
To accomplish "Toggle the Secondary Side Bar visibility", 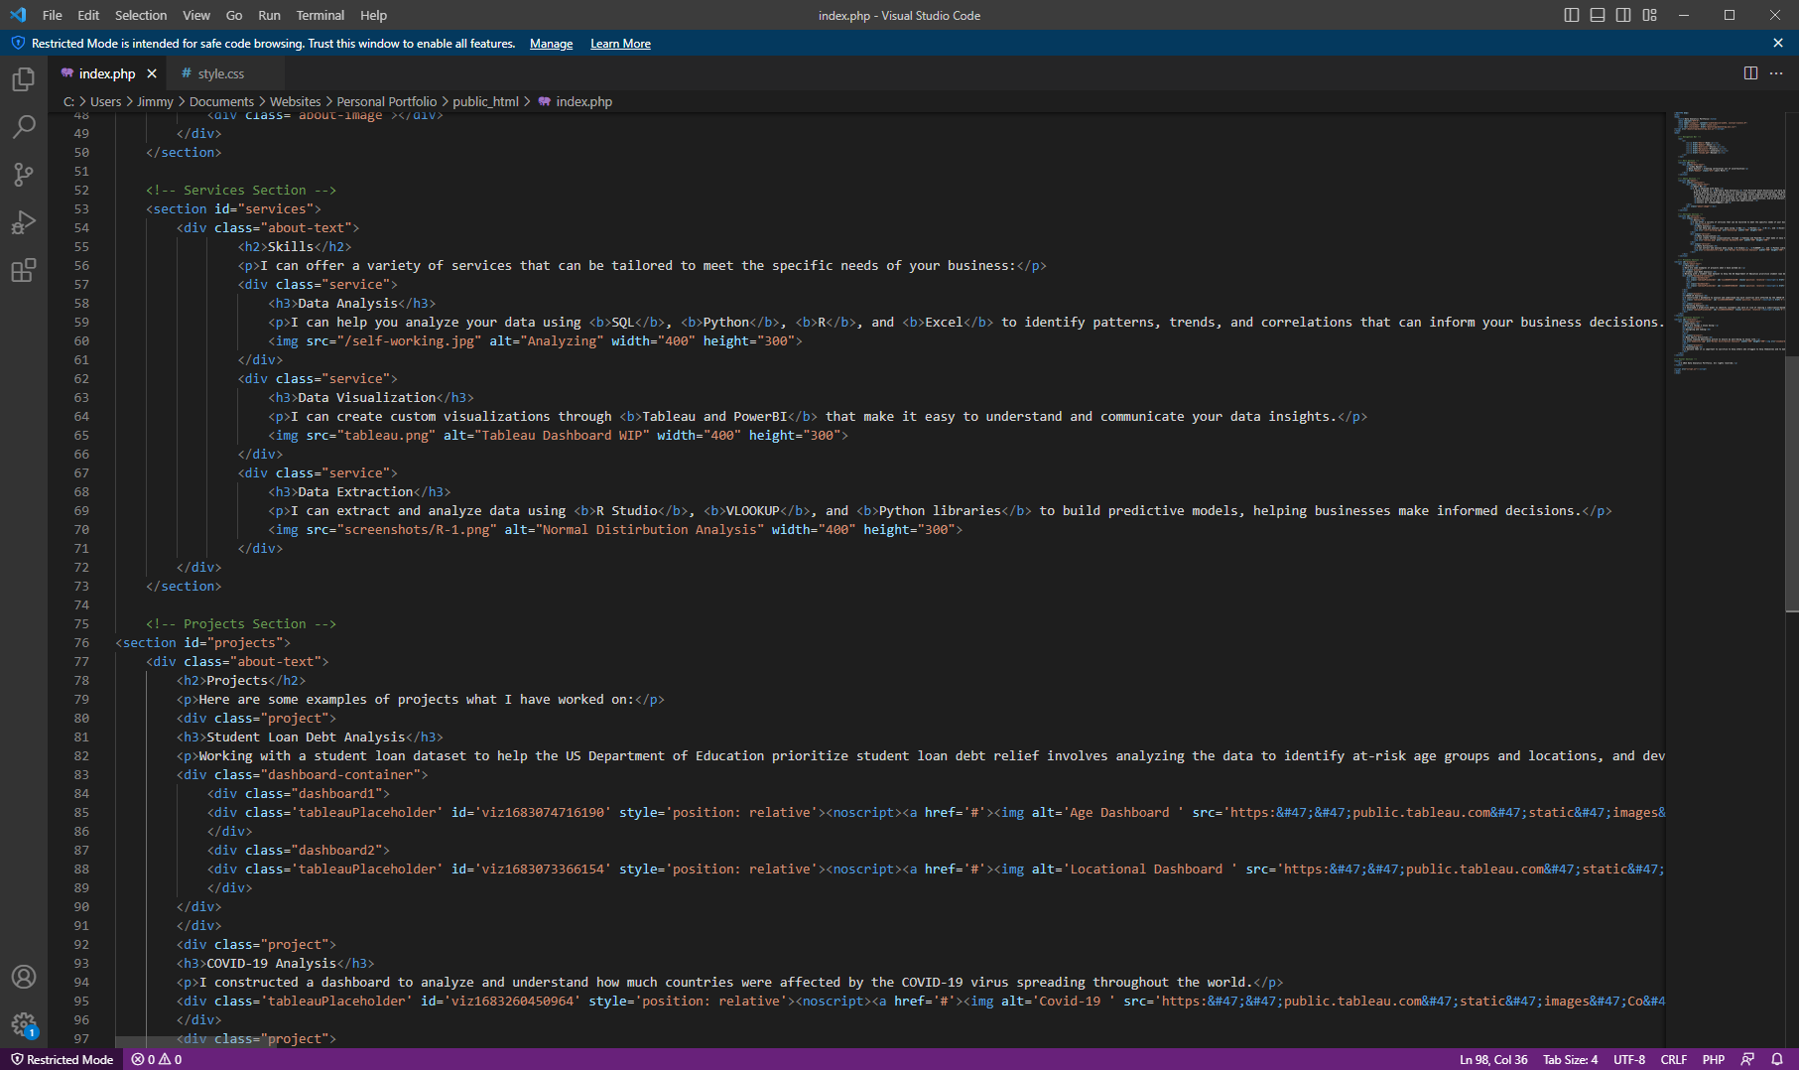I will tap(1622, 15).
